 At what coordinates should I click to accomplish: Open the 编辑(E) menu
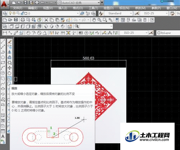33,8
